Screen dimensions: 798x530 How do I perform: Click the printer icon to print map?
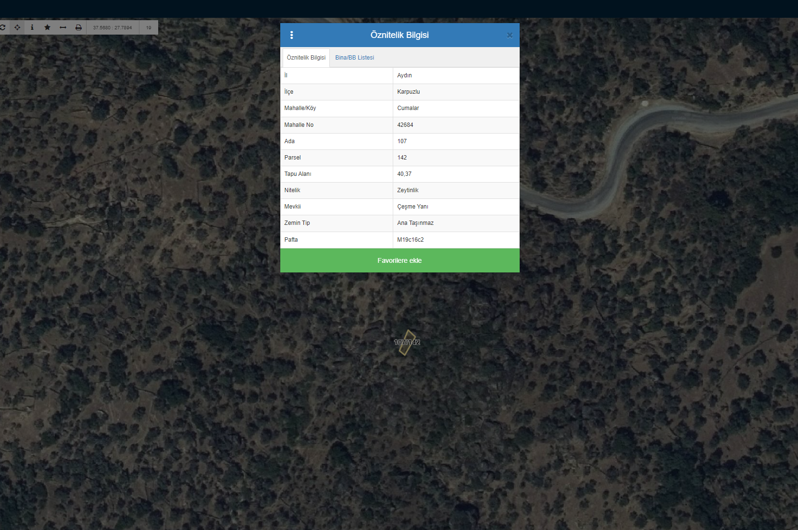click(78, 27)
